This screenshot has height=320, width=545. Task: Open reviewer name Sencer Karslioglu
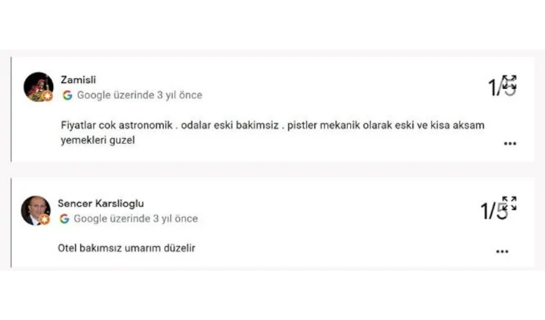[101, 203]
